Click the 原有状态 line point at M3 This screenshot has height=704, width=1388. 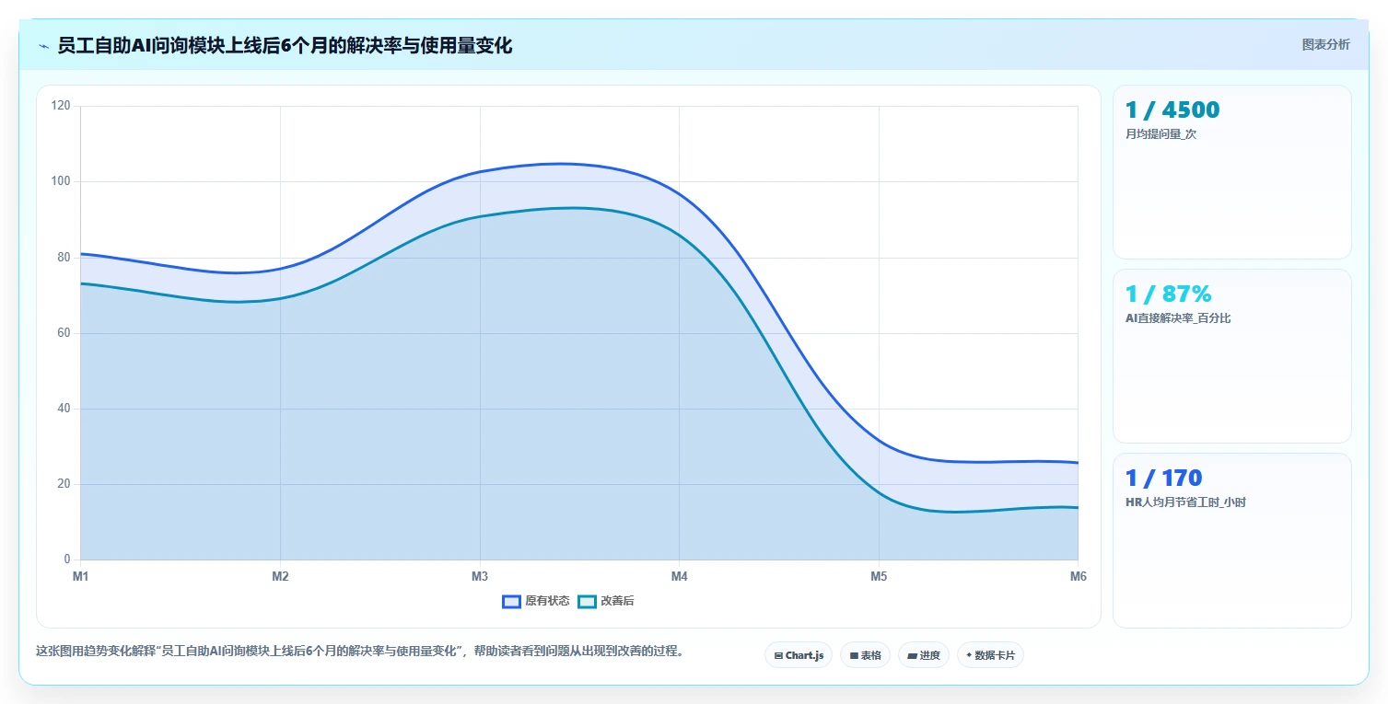[480, 171]
